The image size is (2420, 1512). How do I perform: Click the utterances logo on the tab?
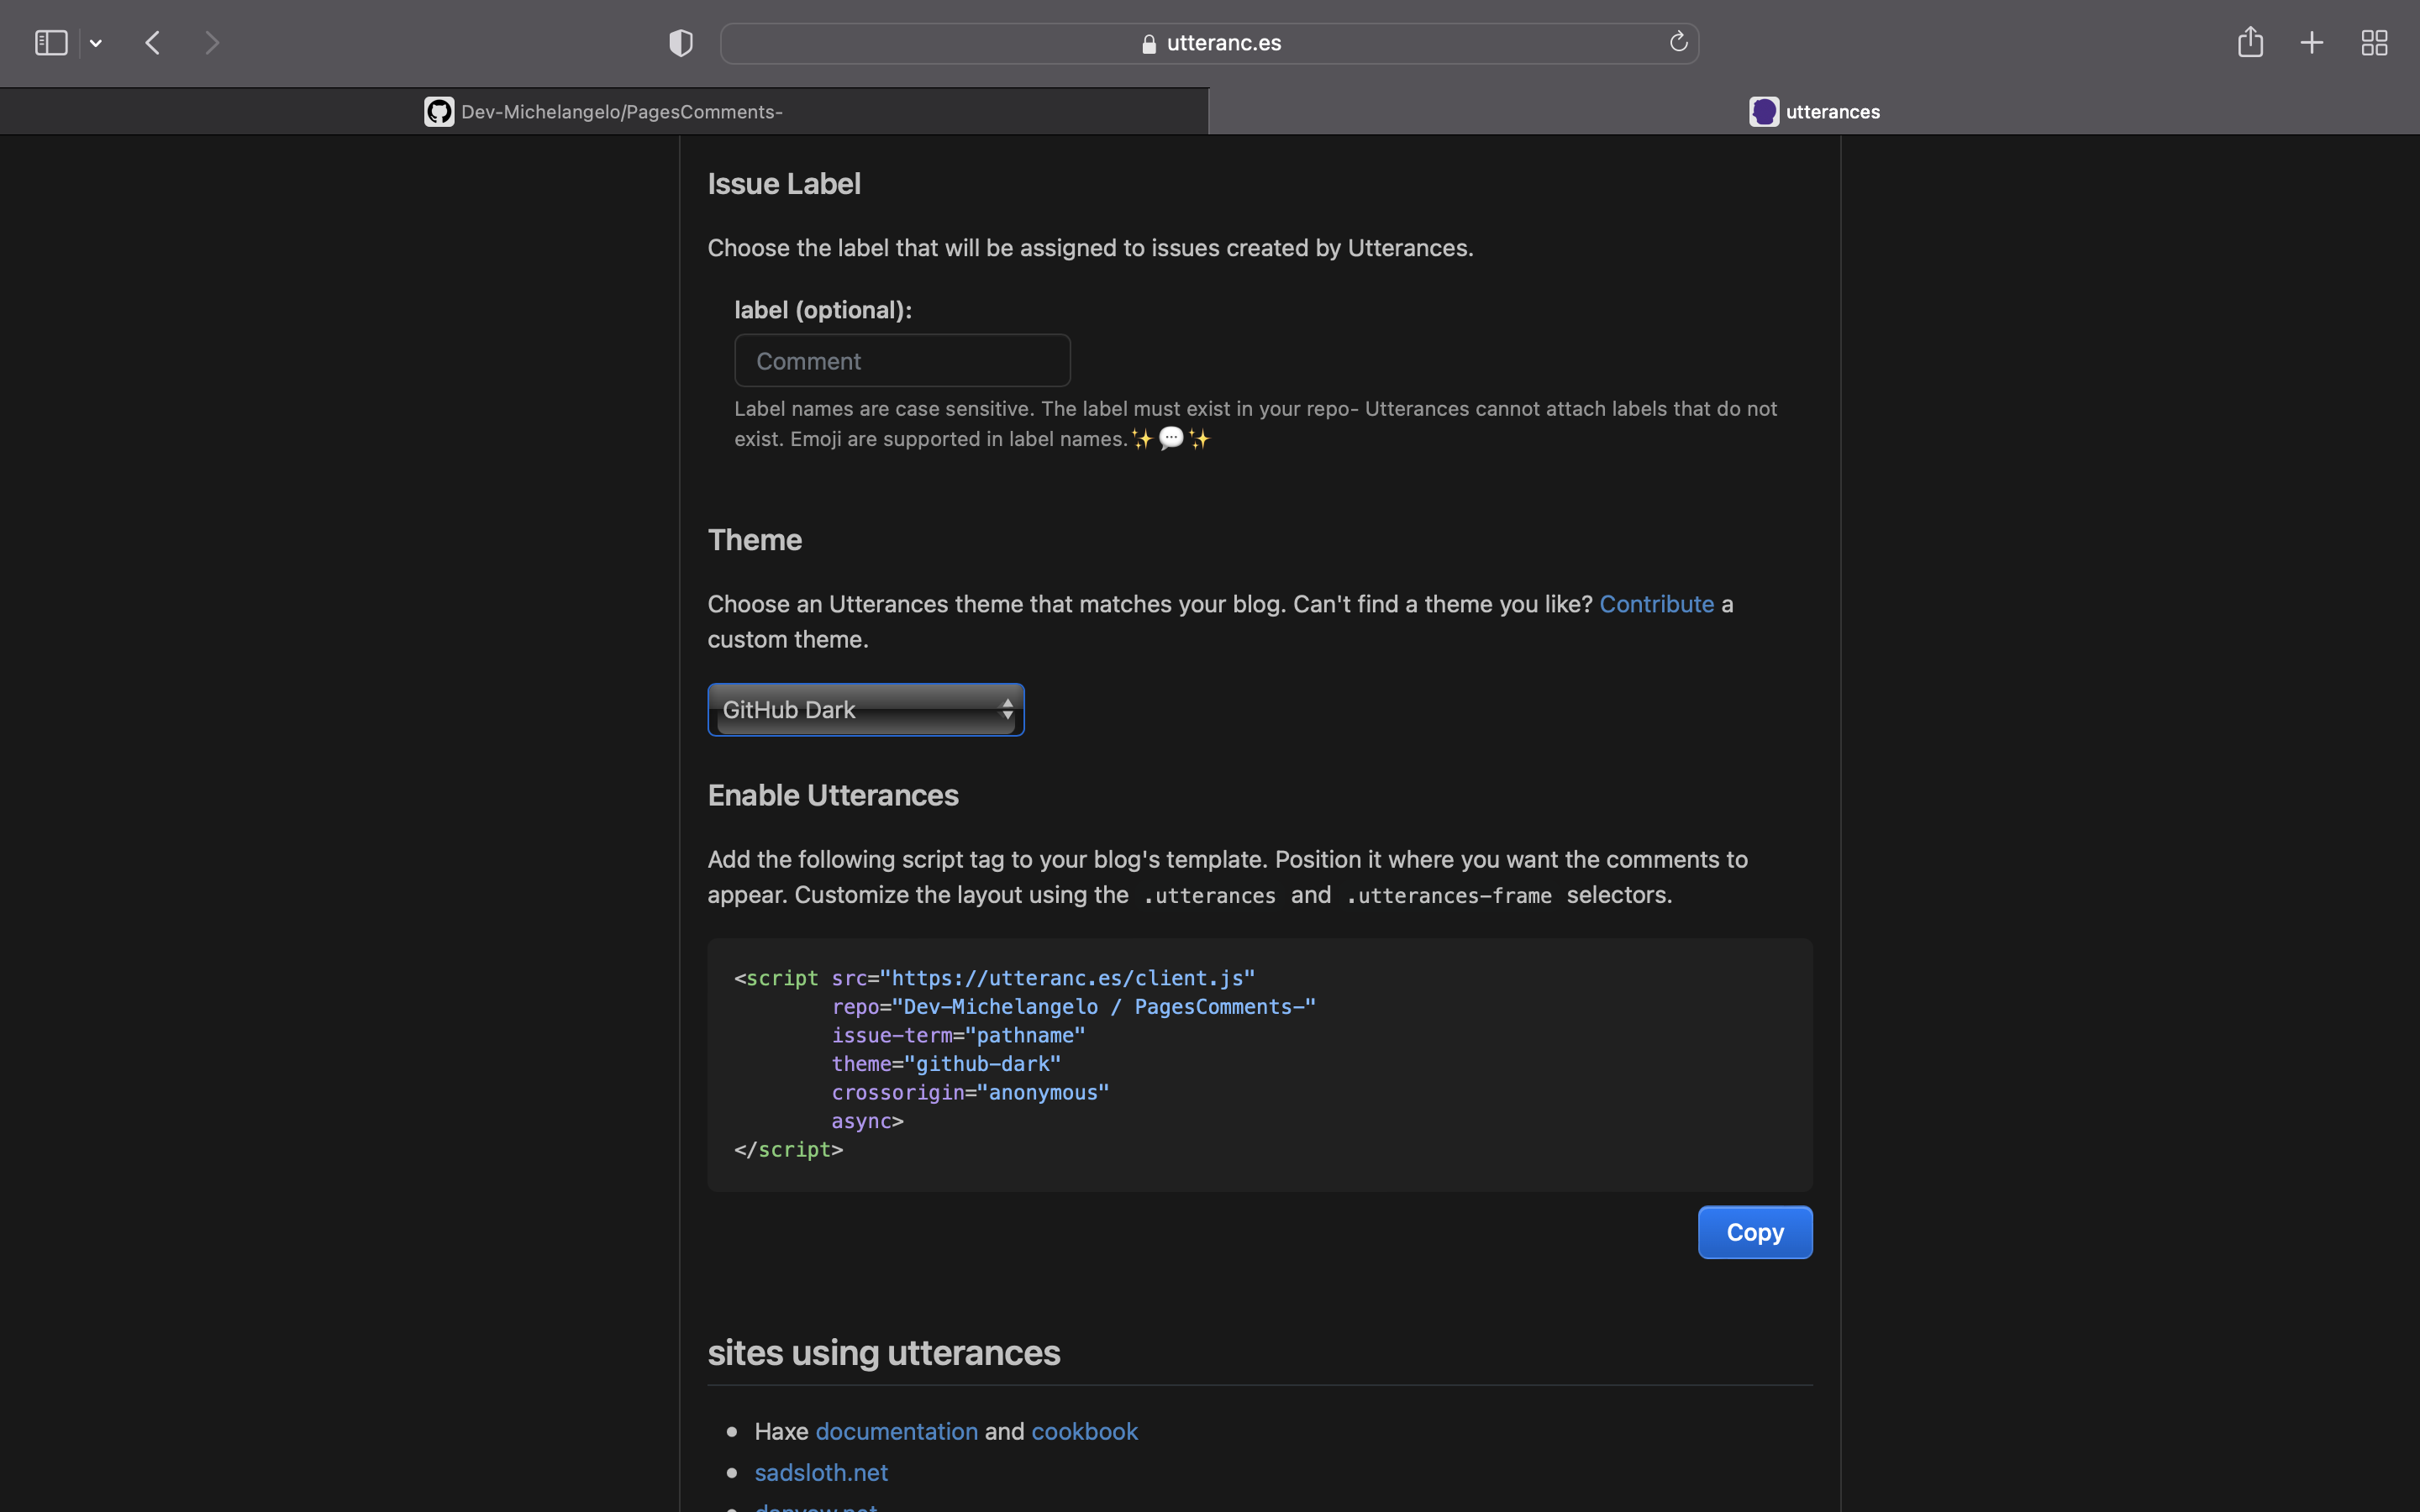point(1764,111)
